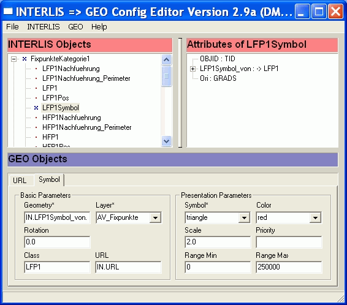
Task: Click the Geometry input field
Action: (57, 217)
